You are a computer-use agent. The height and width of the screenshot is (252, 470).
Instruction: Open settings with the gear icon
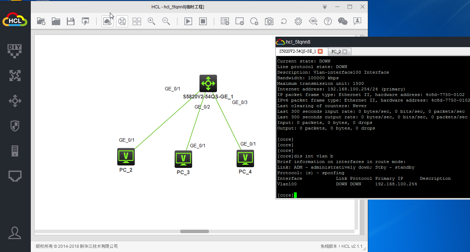(298, 21)
